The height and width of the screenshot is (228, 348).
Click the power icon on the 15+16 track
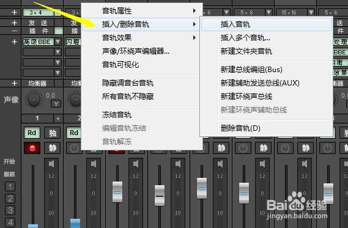(285, 148)
